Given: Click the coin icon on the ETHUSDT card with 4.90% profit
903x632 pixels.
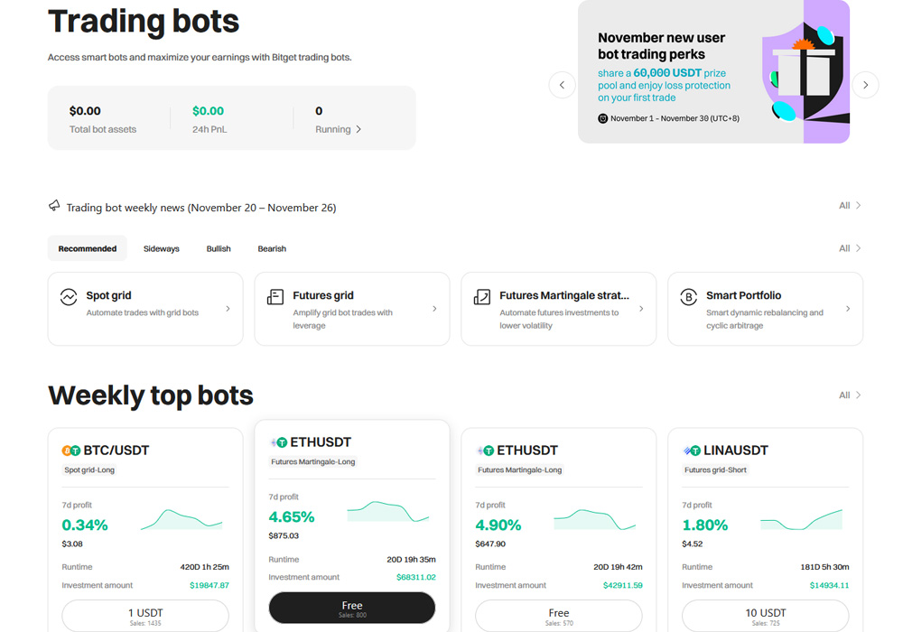Looking at the screenshot, I should pyautogui.click(x=486, y=451).
